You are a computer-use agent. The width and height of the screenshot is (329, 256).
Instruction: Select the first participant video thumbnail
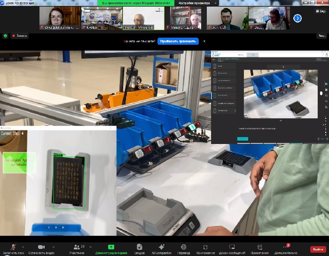coord(59,18)
